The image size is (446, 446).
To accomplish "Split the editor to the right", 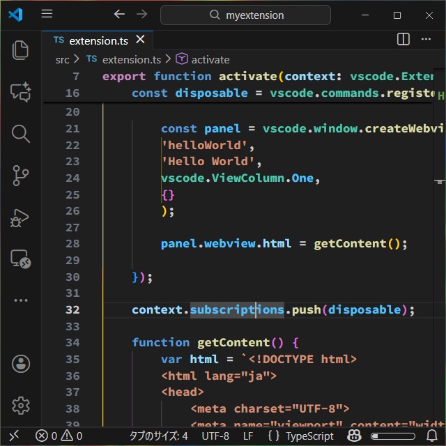I will [403, 40].
